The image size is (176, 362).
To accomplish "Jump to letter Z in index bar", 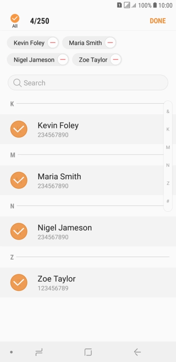I will pyautogui.click(x=168, y=183).
